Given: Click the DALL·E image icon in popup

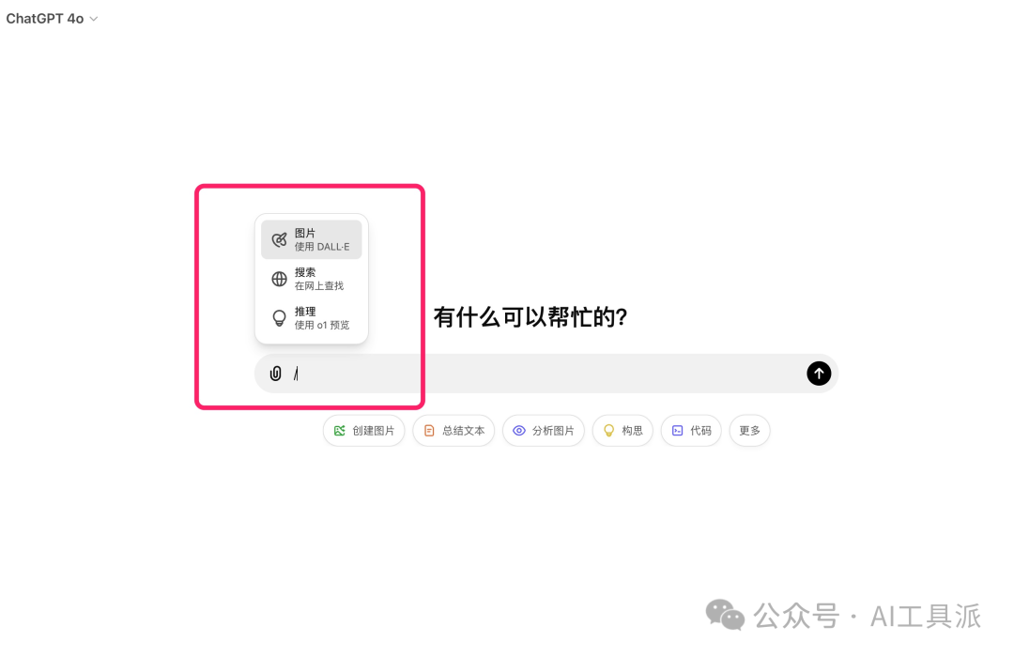Looking at the screenshot, I should (x=280, y=240).
